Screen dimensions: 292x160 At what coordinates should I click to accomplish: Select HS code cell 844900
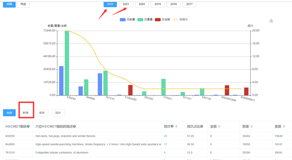10,144
